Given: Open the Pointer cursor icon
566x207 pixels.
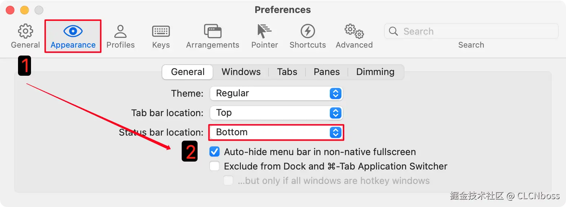Looking at the screenshot, I should [264, 31].
